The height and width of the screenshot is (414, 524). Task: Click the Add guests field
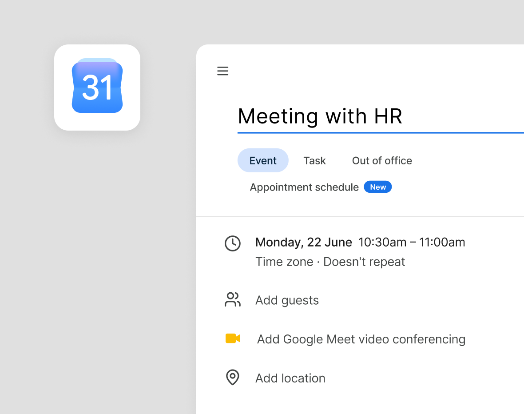click(x=287, y=300)
